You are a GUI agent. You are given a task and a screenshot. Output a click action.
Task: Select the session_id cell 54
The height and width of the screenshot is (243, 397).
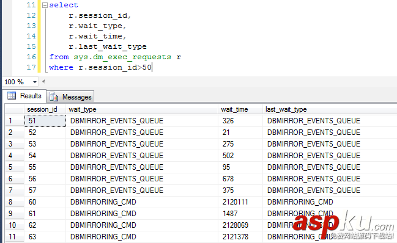(x=45, y=156)
